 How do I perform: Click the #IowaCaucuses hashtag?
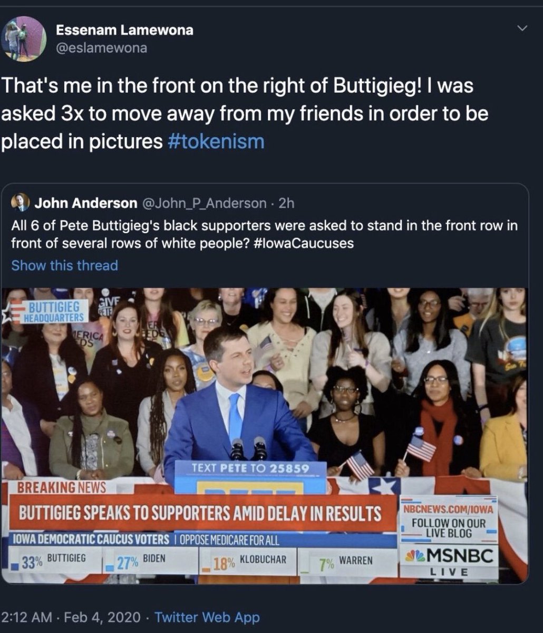point(306,243)
